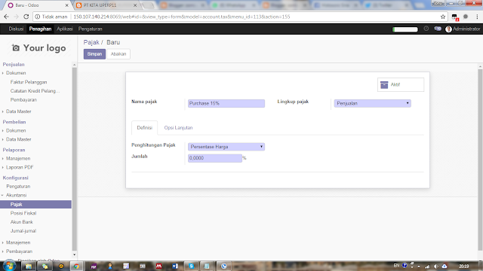The width and height of the screenshot is (483, 271).
Task: Expand the Laporan PDF menu
Action: [x=20, y=167]
